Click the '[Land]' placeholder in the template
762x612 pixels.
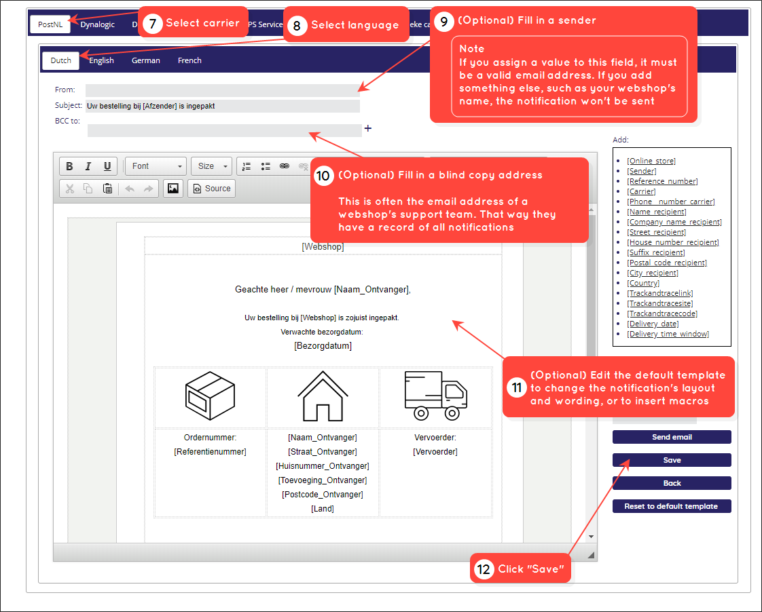(323, 509)
